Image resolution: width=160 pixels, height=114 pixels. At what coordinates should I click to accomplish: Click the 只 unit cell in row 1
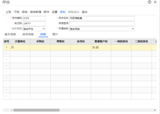[x=20, y=48]
